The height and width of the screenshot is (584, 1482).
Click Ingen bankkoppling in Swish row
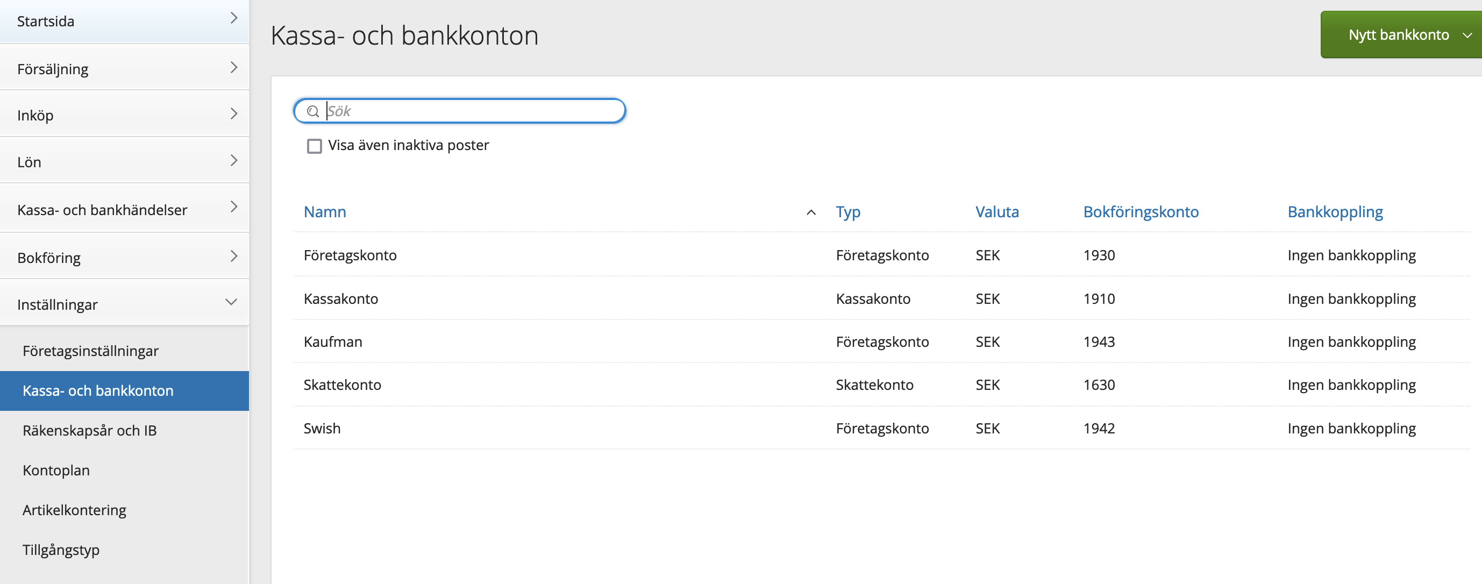(x=1351, y=429)
